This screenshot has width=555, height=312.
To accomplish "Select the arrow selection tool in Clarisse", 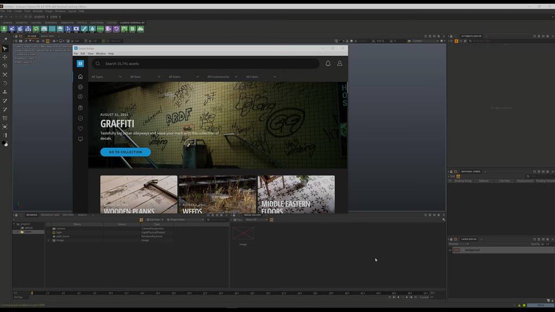I will [x=5, y=48].
